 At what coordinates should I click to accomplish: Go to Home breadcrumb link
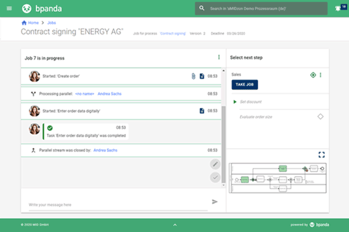[x=33, y=23]
